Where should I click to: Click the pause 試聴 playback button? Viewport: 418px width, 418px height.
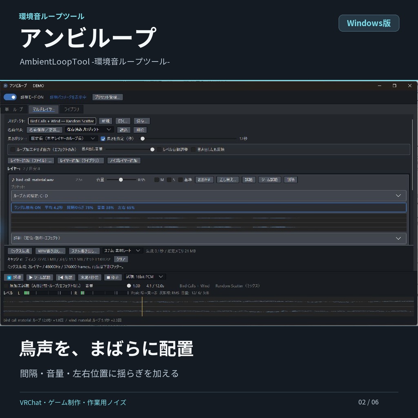14,278
